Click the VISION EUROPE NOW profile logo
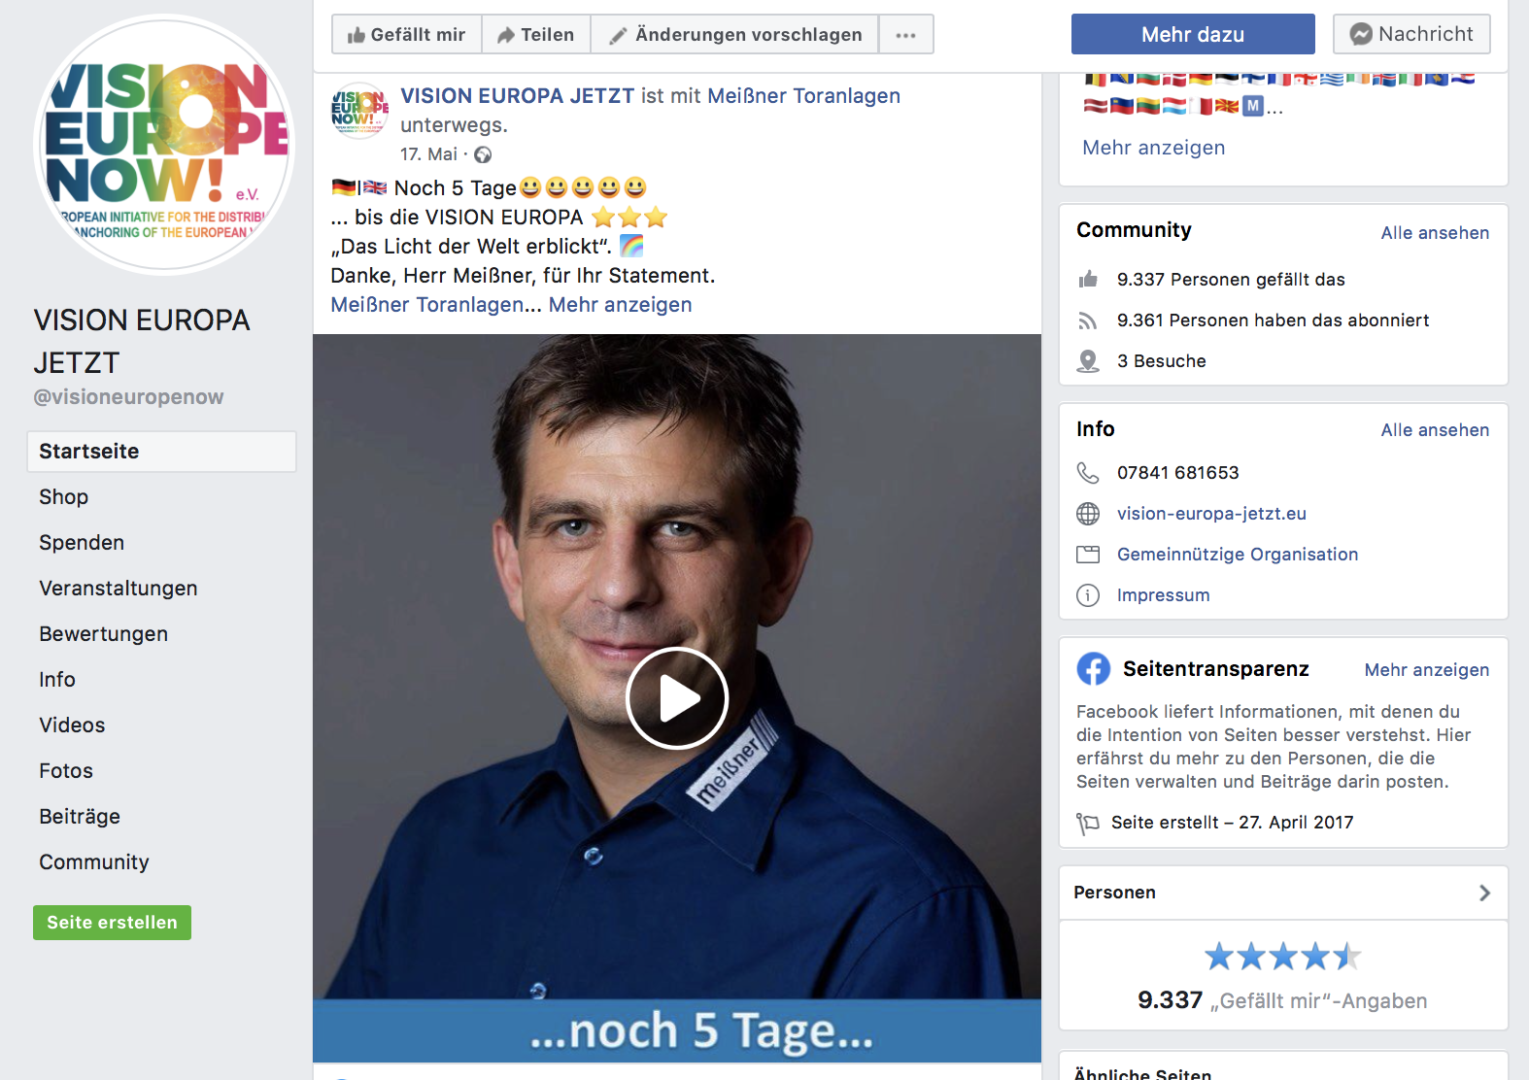This screenshot has width=1529, height=1080. (164, 146)
